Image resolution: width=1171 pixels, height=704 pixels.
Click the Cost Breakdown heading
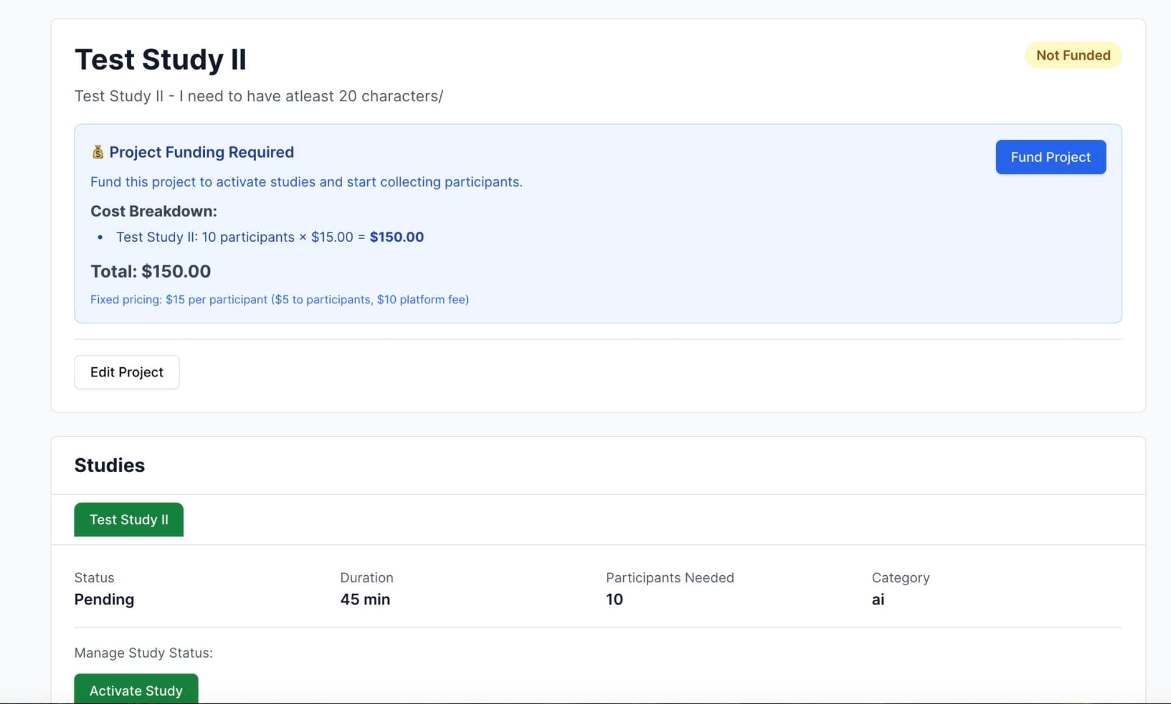tap(154, 211)
